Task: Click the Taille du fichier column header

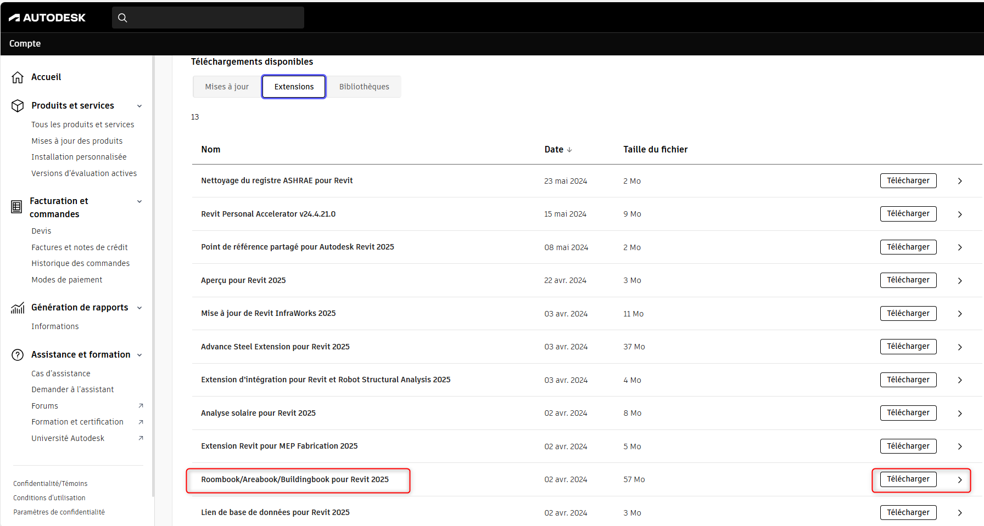Action: [656, 150]
